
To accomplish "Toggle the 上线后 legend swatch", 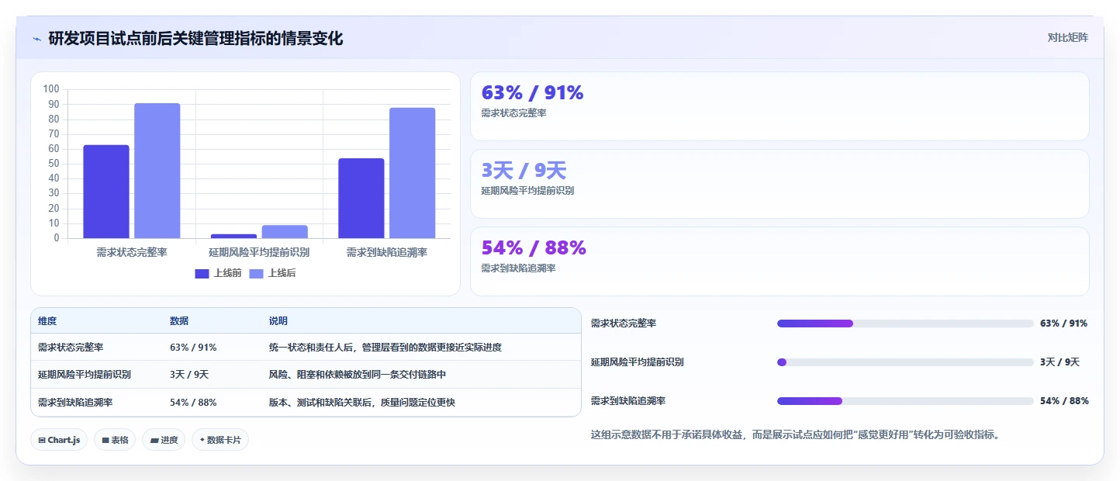I will 256,273.
